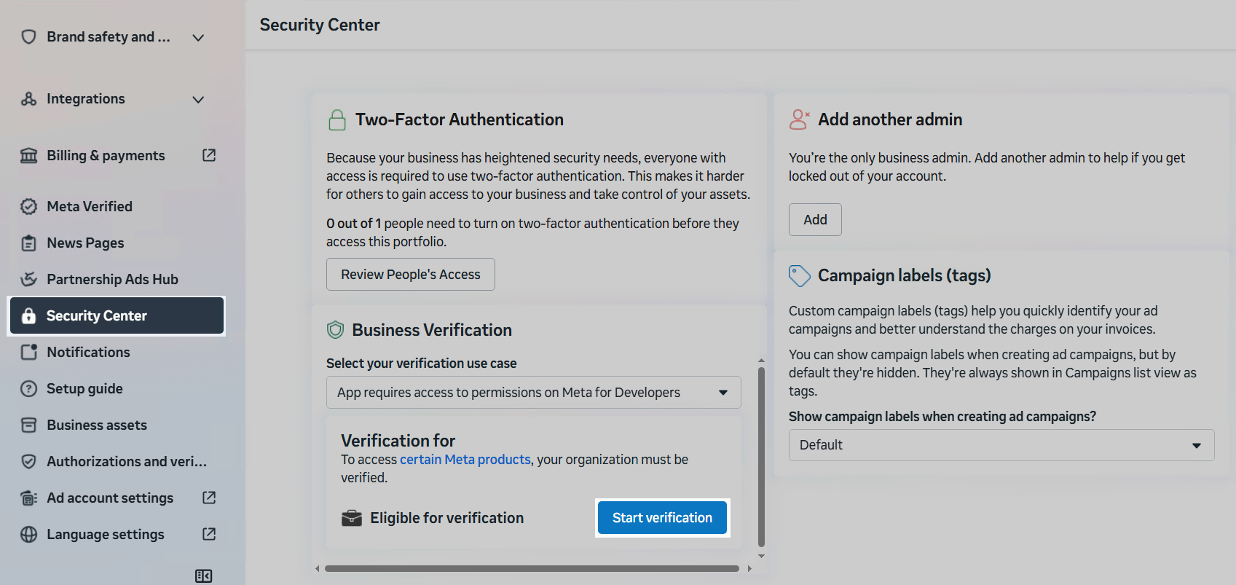1236x585 pixels.
Task: Click the Review People's Access button
Action: [410, 275]
